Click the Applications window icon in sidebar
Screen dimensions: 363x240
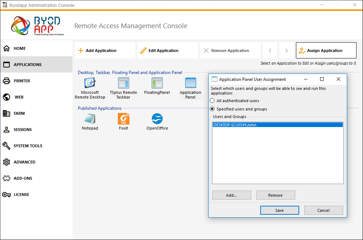tap(6, 65)
